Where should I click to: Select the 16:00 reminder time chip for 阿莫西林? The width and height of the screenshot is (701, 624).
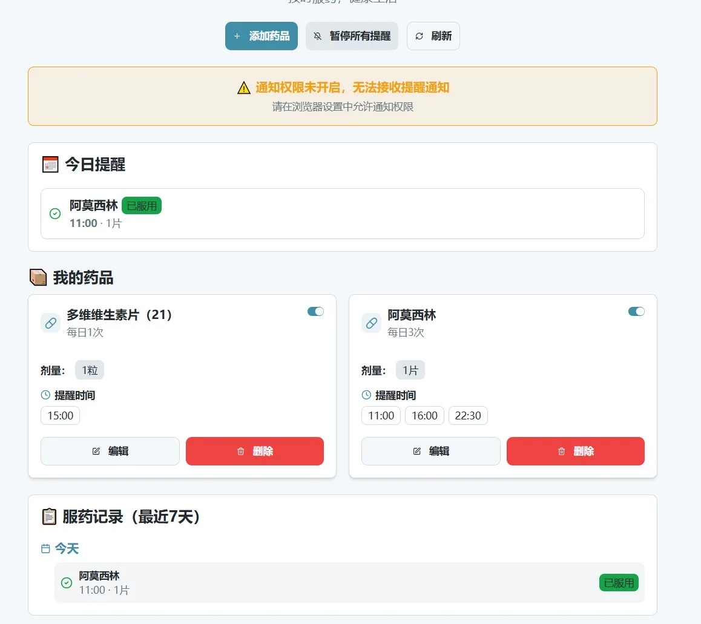coord(424,415)
